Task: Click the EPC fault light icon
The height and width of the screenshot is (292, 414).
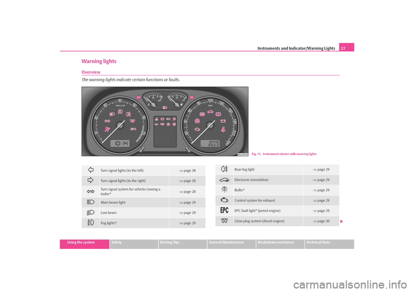Action: [224, 210]
